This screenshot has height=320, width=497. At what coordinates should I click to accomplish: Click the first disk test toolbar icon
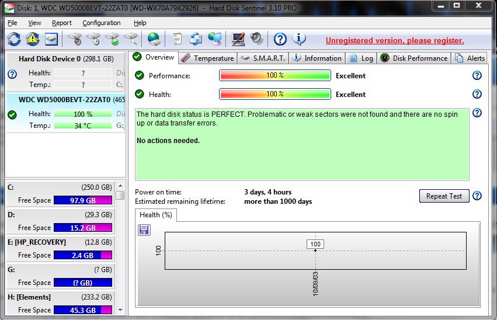(x=75, y=39)
